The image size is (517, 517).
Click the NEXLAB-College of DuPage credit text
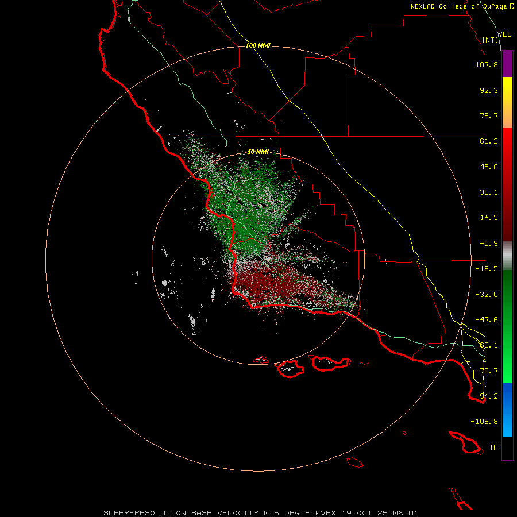tap(462, 6)
